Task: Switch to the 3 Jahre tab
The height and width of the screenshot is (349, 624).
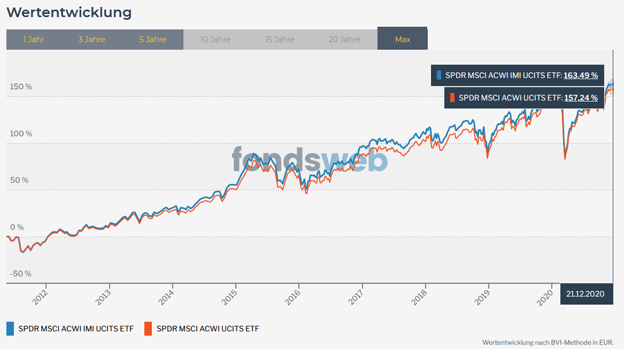Action: click(x=92, y=39)
